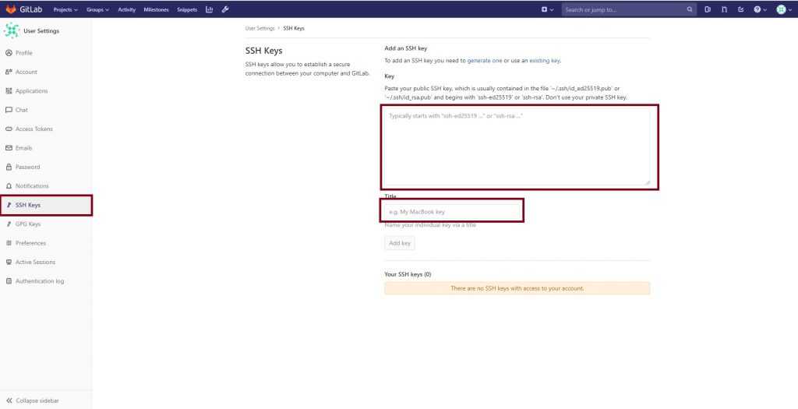The width and height of the screenshot is (798, 409).
Task: Click the GPG Keys key icon
Action: pos(8,224)
